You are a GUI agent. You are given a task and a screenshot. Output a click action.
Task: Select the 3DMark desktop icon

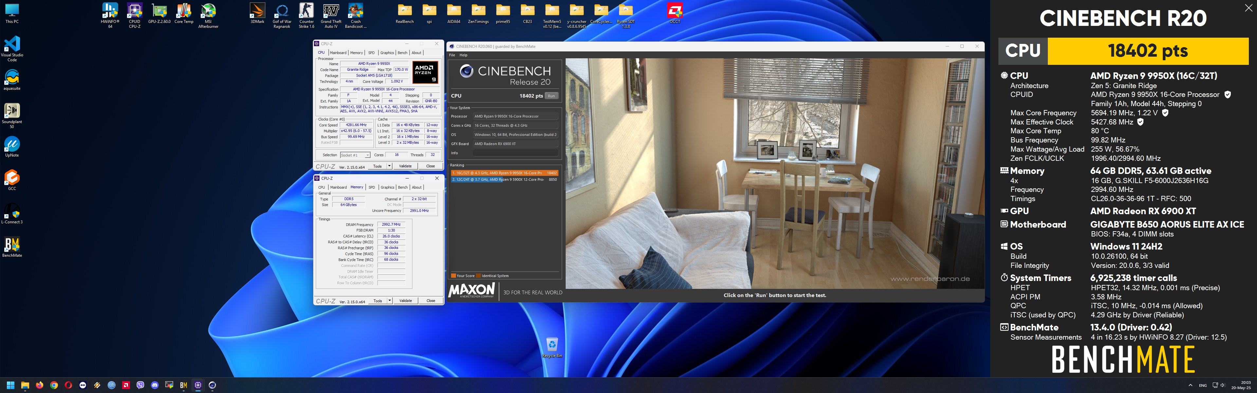coord(257,14)
